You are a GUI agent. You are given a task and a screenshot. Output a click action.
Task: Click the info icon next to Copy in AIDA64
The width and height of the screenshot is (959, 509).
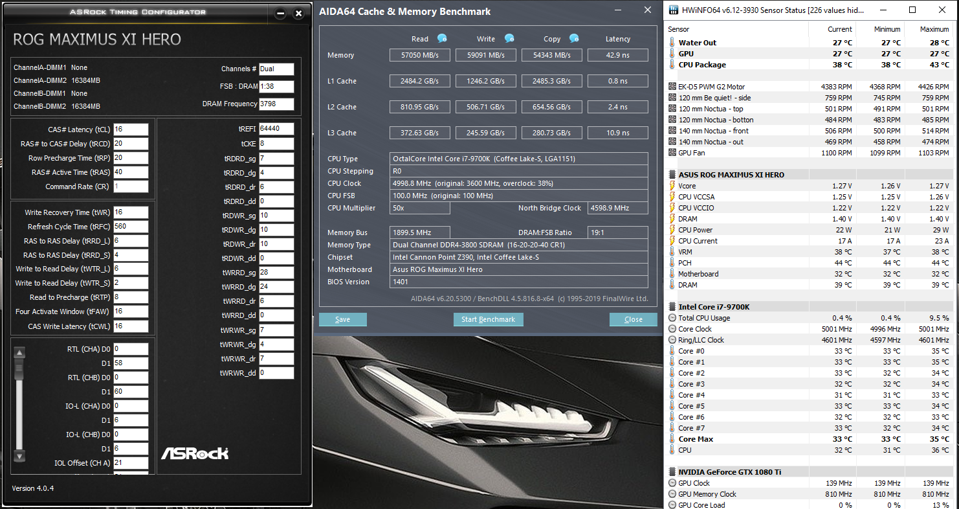tap(574, 38)
